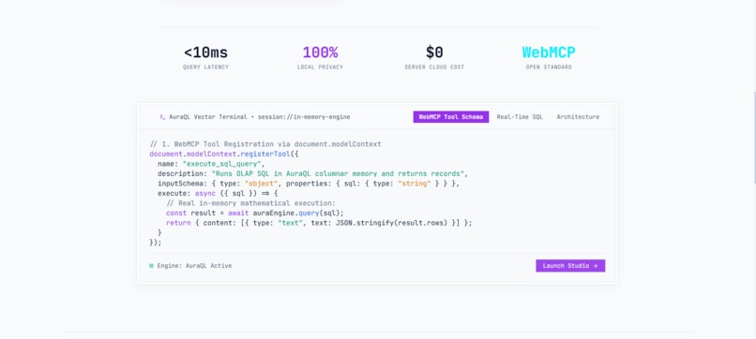
Task: Click the $0 server cloud cost stat
Action: tap(434, 52)
